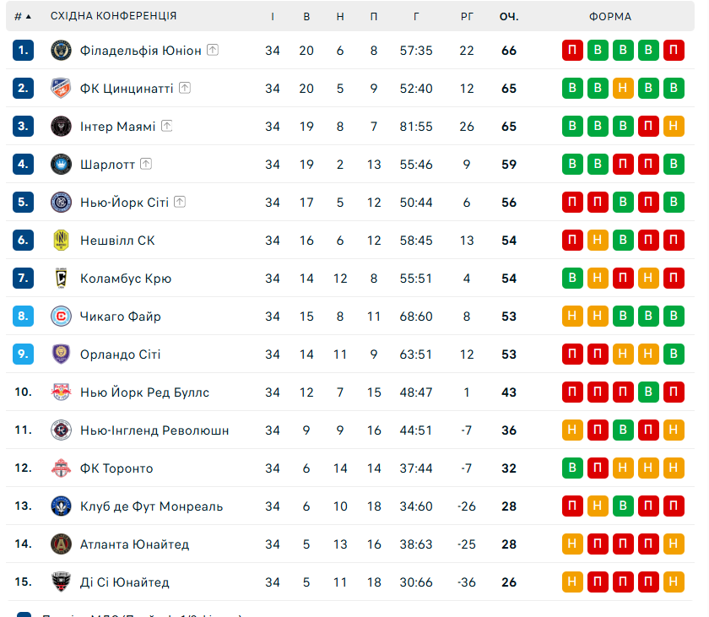The image size is (709, 617).
Task: Click the FC Cincinnati crest icon
Action: point(61,89)
